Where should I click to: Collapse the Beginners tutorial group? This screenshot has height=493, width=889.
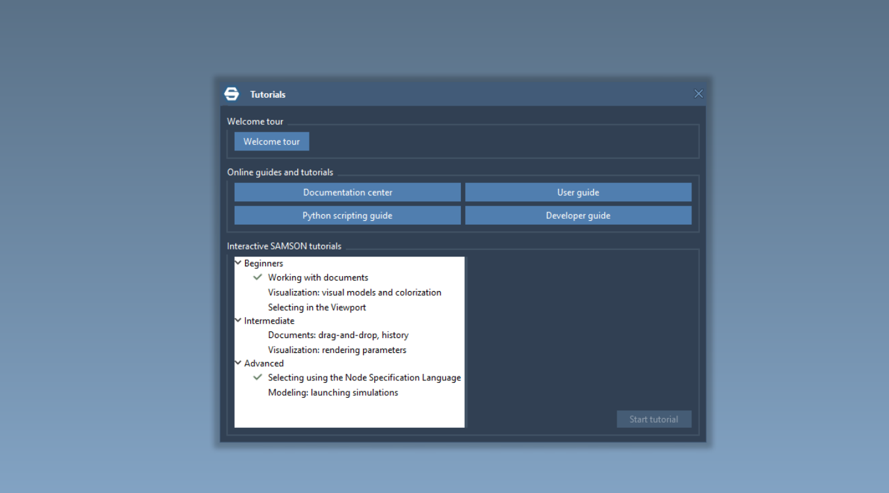click(x=239, y=263)
